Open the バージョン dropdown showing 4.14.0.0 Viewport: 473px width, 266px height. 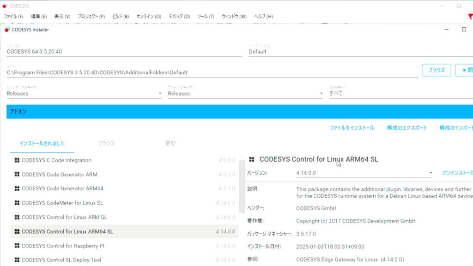[x=430, y=173]
